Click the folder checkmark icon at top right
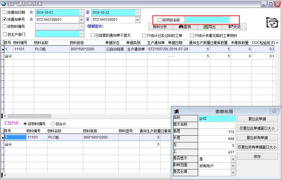282x180 pixels. click(x=272, y=22)
